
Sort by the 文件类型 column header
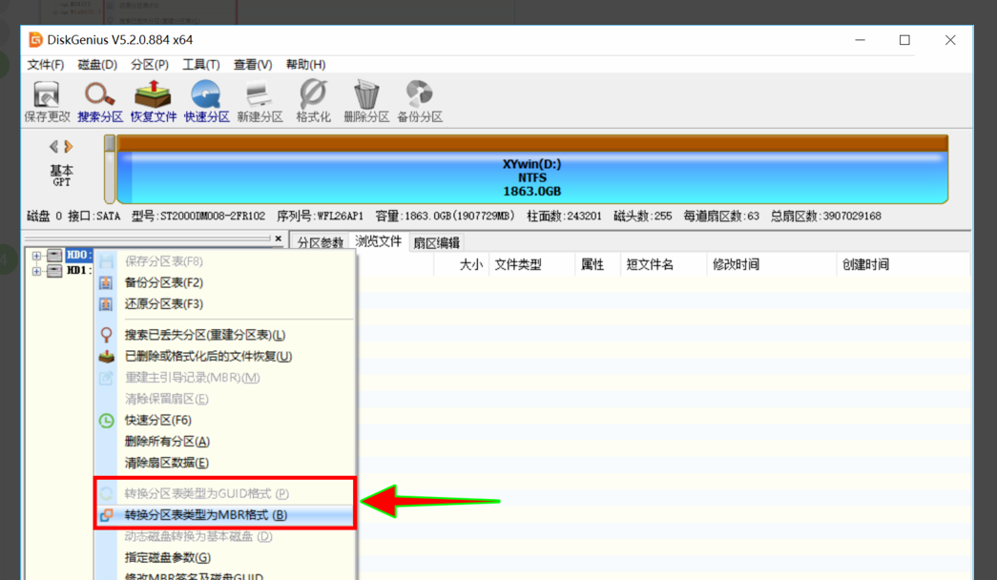(x=531, y=264)
